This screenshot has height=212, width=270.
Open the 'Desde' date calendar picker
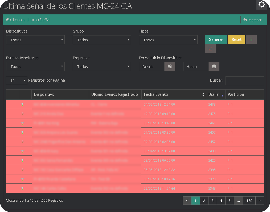click(x=170, y=66)
